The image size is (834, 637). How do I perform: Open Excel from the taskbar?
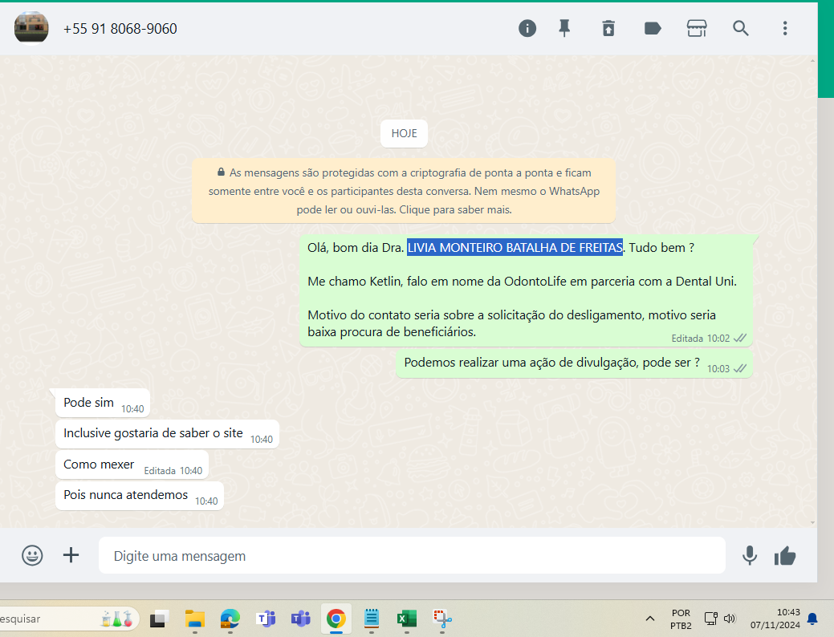pos(407,619)
